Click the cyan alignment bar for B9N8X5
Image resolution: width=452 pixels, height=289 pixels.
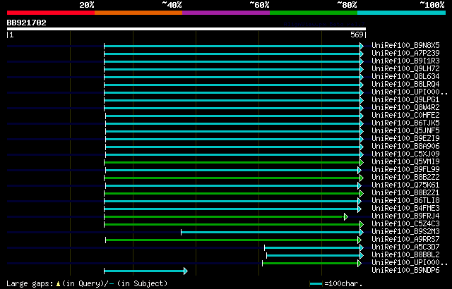pyautogui.click(x=232, y=46)
